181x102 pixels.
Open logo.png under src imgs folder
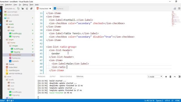16,37
